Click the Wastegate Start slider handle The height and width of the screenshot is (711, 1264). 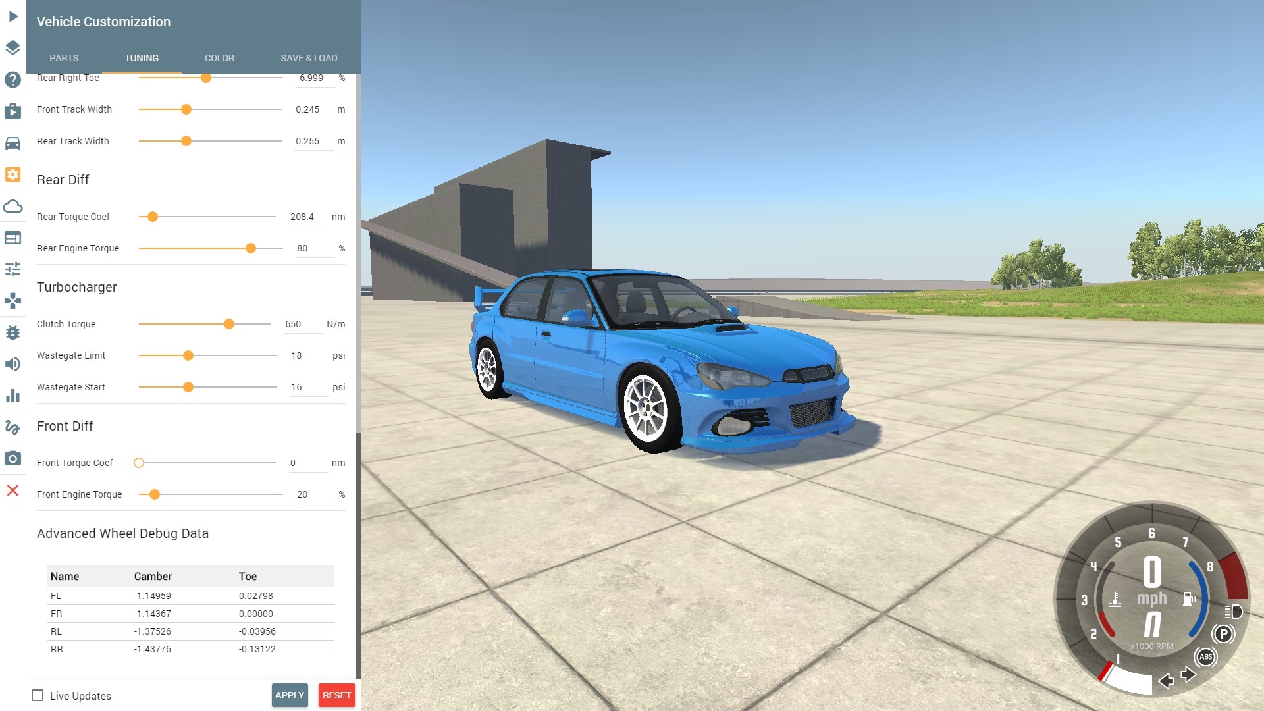coord(188,387)
